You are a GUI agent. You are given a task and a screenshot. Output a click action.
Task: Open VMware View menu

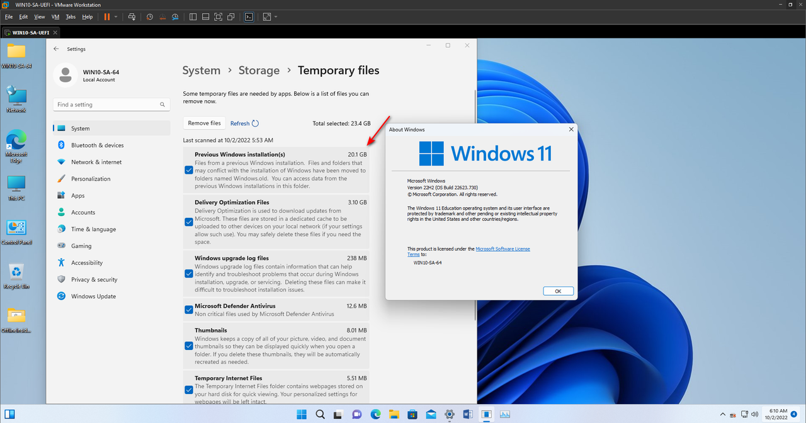[40, 16]
